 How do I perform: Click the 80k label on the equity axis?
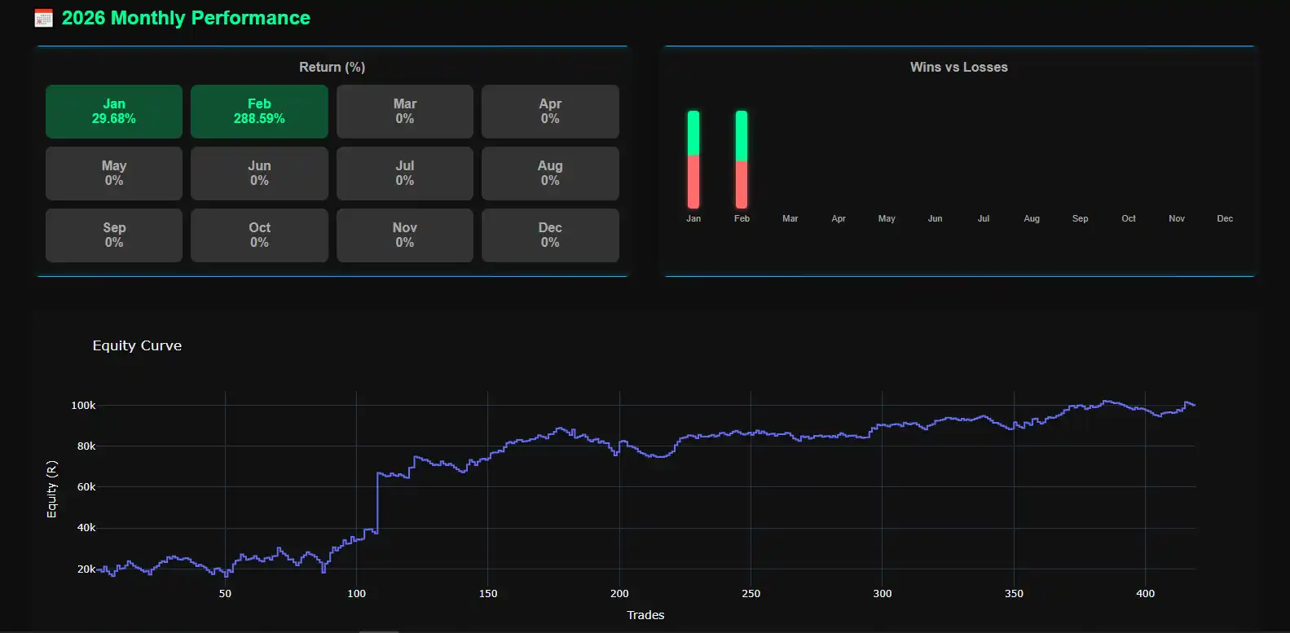coord(86,446)
